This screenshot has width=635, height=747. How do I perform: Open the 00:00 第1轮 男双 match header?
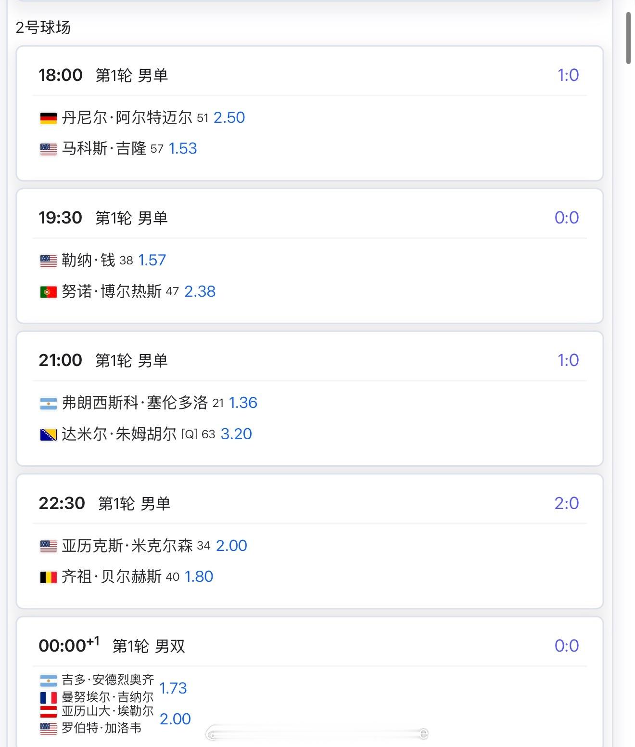click(x=148, y=646)
